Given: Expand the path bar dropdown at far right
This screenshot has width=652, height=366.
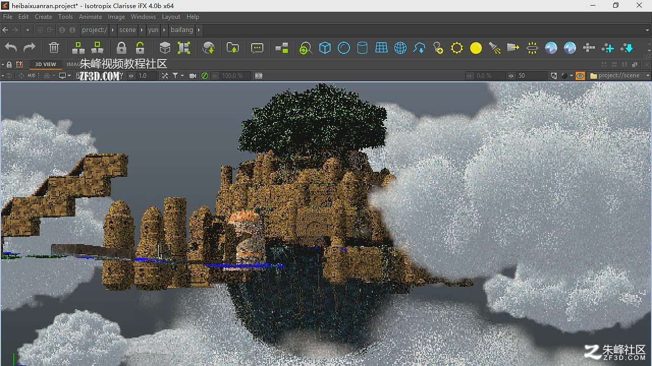Looking at the screenshot, I should click(x=647, y=30).
